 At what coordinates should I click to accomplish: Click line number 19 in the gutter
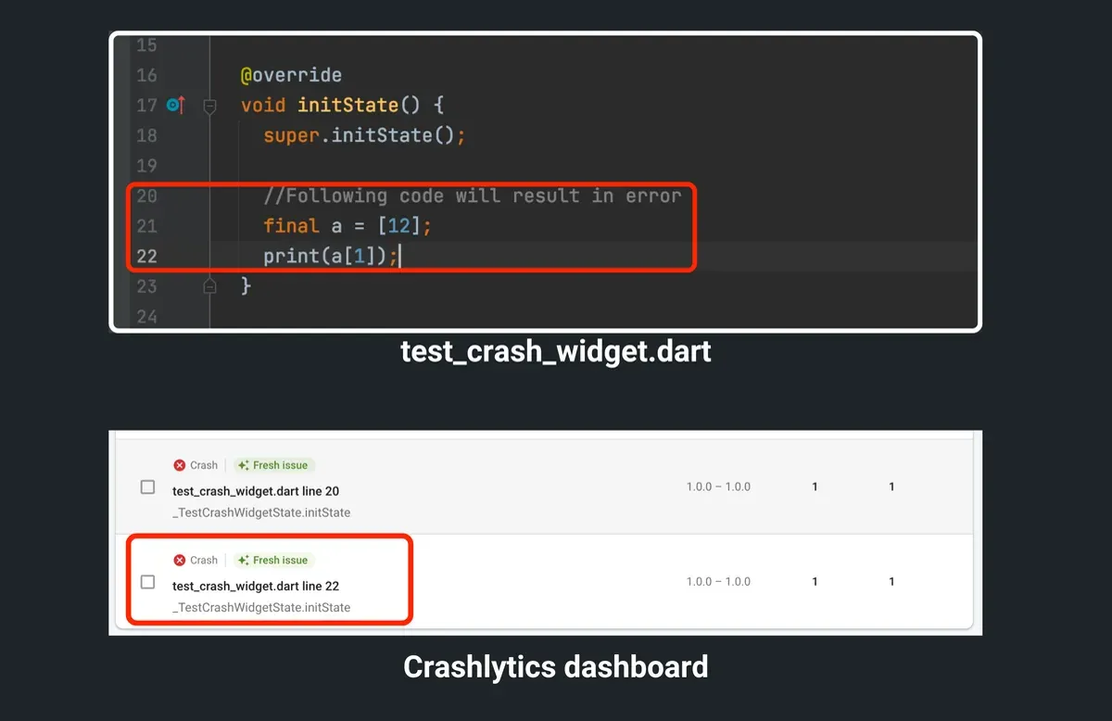[147, 166]
